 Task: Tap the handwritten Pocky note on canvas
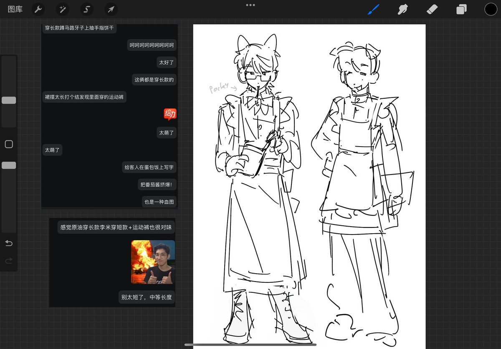223,87
